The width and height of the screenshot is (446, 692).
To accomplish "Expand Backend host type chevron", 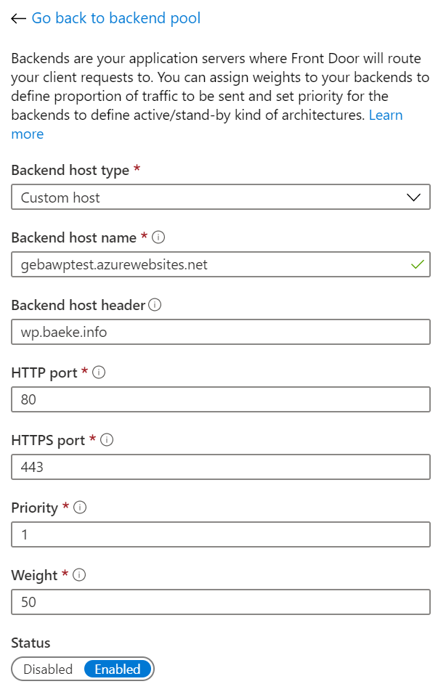I will pyautogui.click(x=414, y=198).
